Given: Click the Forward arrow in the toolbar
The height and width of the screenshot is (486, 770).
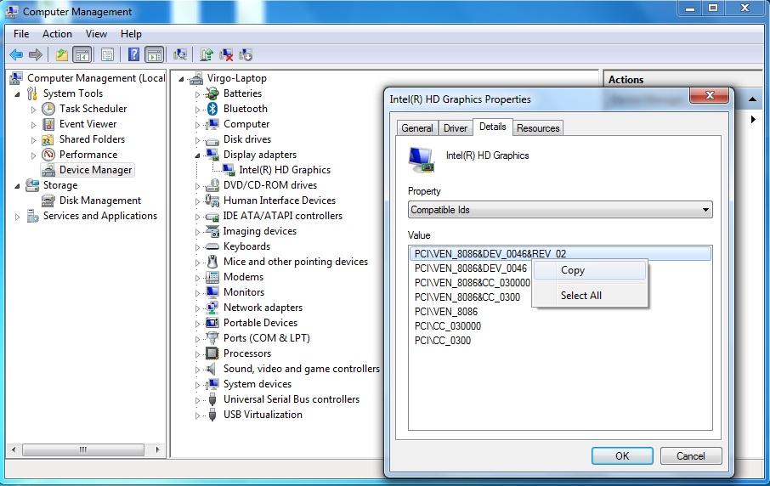Looking at the screenshot, I should point(36,54).
